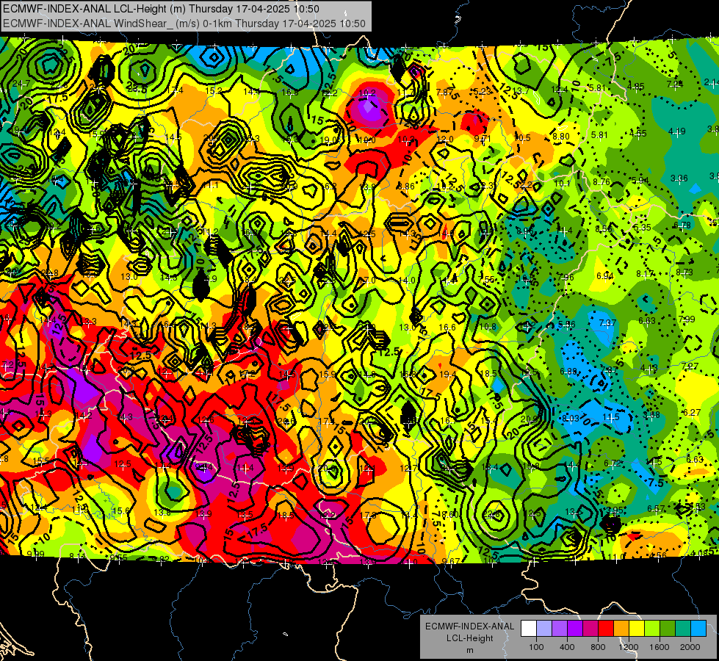This screenshot has width=719, height=661.
Task: Click the legend tick value 800
Action: (x=598, y=647)
